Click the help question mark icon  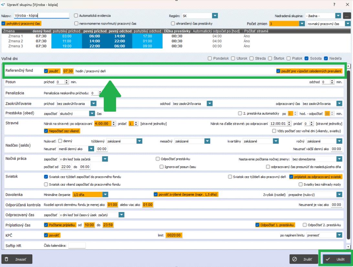[334, 5]
